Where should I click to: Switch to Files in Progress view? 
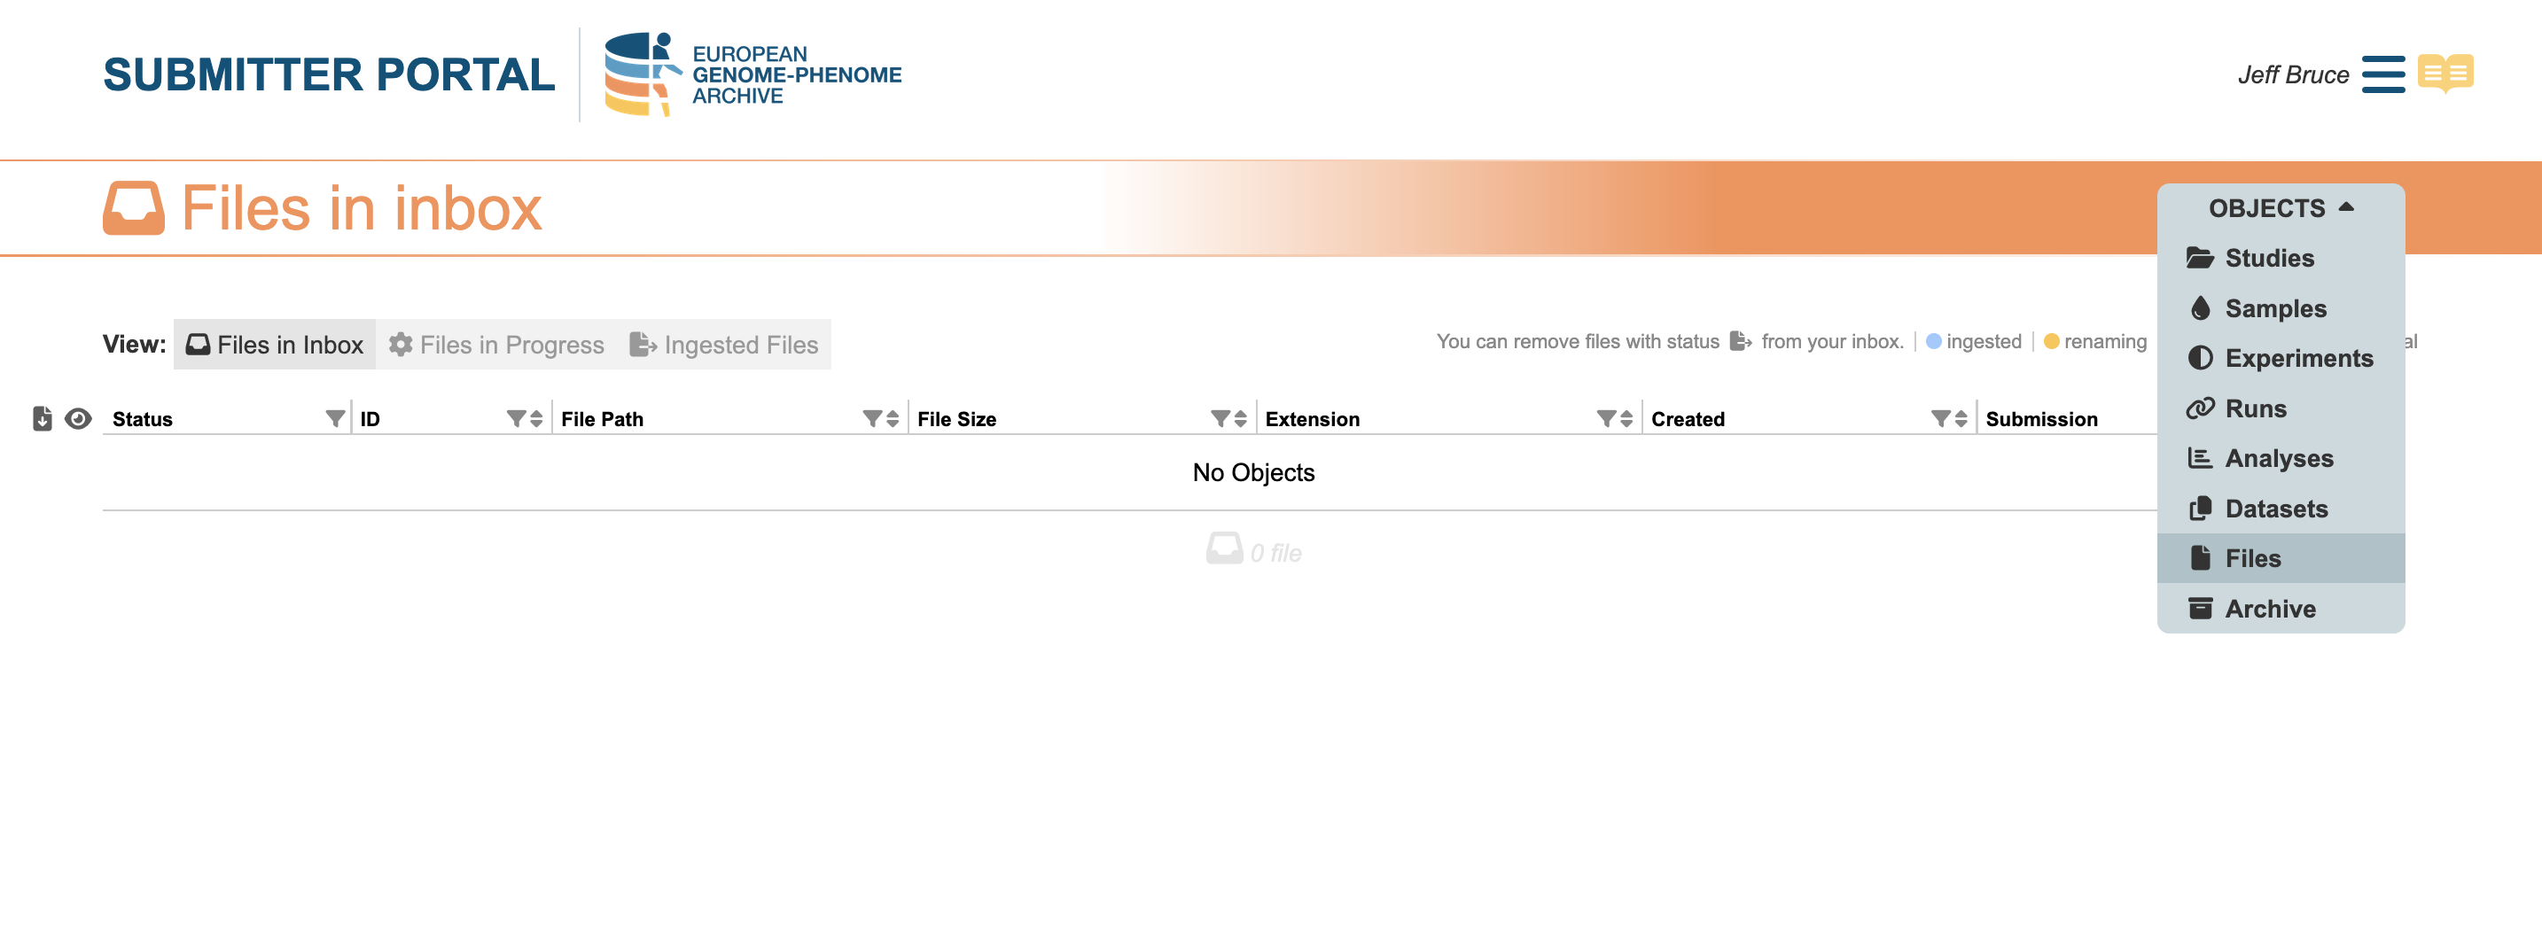496,346
